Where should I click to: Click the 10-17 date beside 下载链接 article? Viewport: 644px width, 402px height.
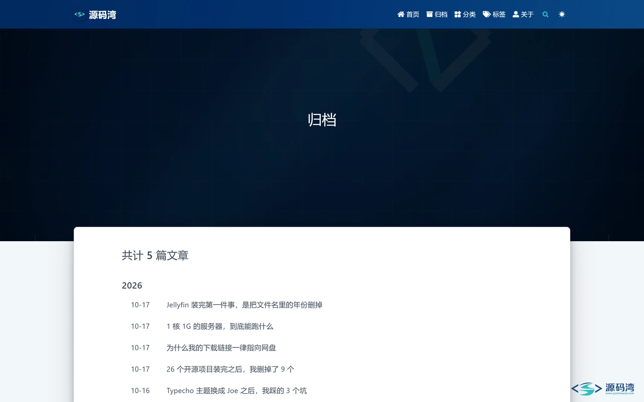pos(140,348)
